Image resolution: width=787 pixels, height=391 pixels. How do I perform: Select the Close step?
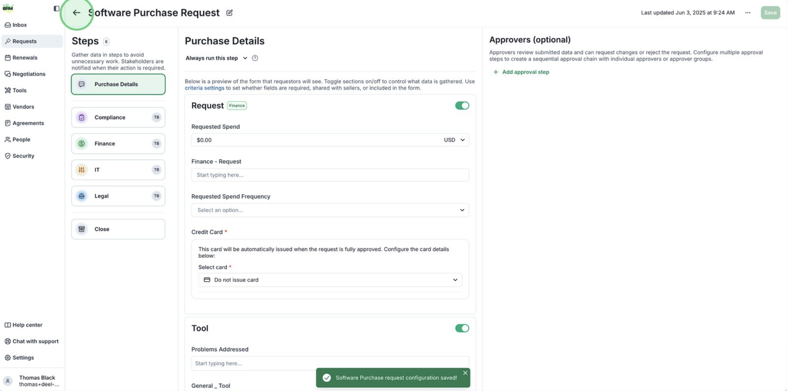pos(118,229)
